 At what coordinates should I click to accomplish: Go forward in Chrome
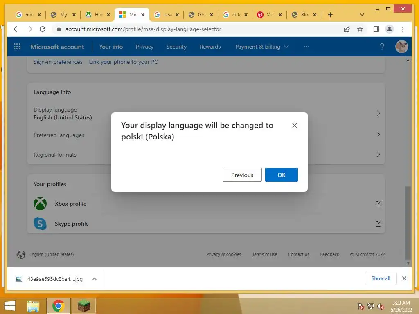point(29,29)
